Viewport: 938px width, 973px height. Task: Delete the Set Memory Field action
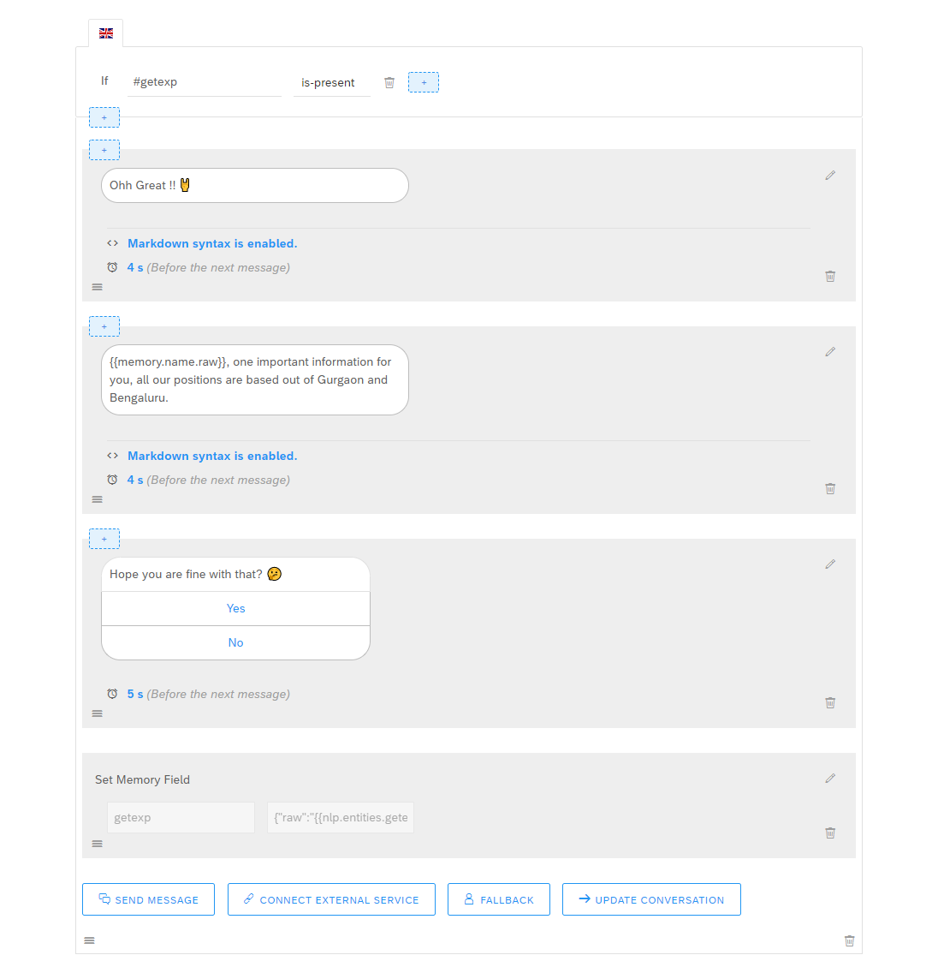point(830,833)
